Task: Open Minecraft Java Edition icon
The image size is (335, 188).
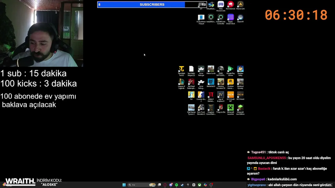Action: (x=240, y=110)
